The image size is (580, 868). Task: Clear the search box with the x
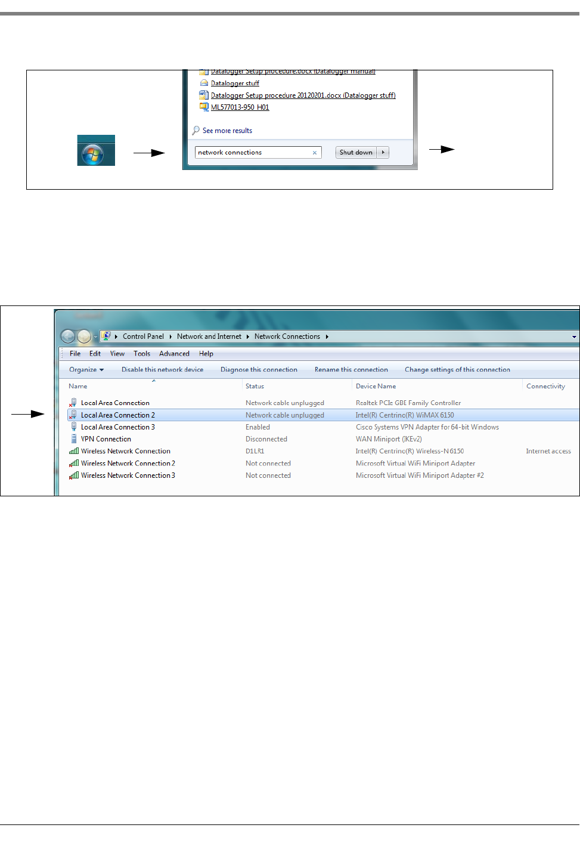click(x=315, y=153)
